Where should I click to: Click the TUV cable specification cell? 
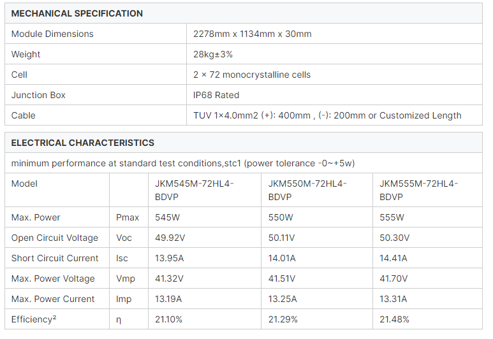coord(327,115)
